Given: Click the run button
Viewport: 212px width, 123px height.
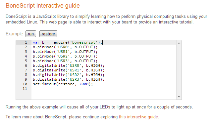Looking at the screenshot, I should 31,34.
